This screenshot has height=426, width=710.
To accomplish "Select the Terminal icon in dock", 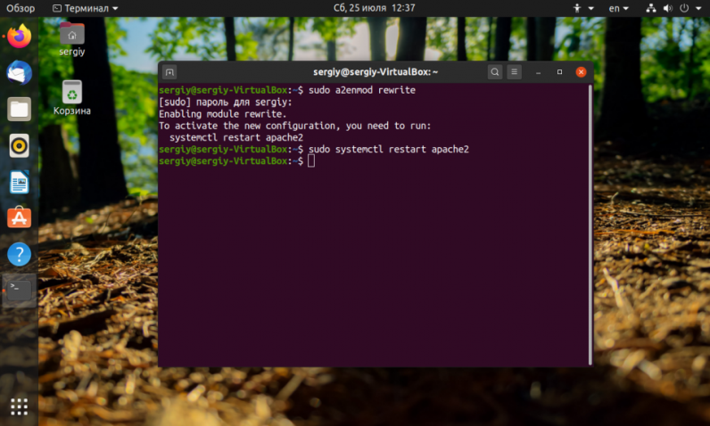I will click(x=19, y=291).
